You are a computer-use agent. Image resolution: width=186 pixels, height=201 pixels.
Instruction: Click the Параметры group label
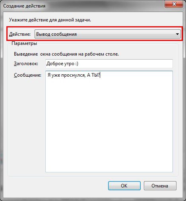coord(24,43)
